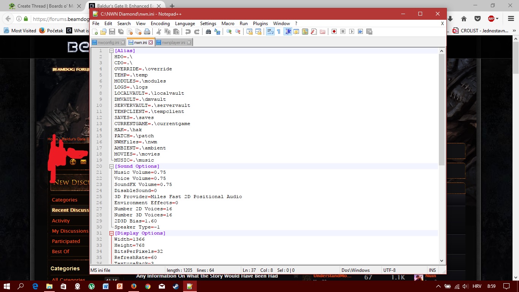
Task: Click the editor scroll down arrow
Action: [441, 260]
